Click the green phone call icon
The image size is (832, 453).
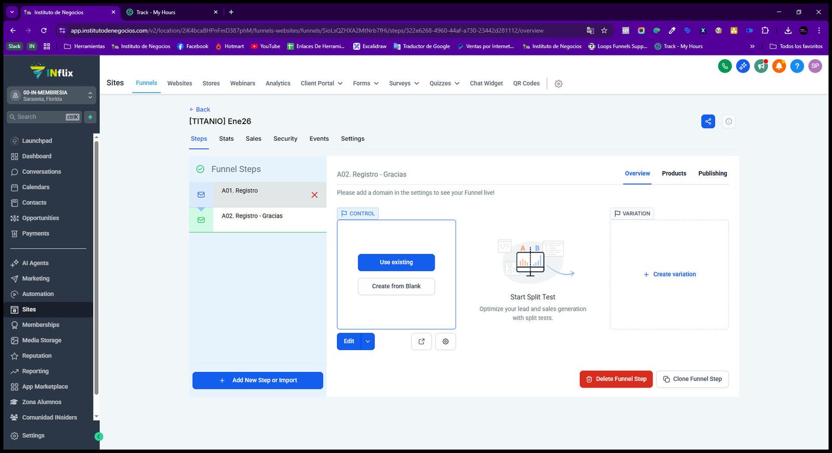(x=725, y=66)
